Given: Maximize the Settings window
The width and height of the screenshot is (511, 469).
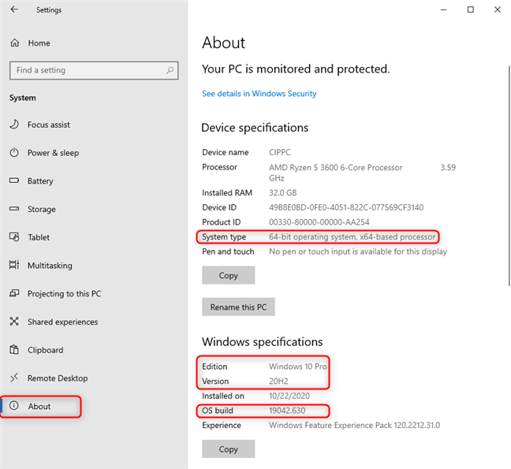Looking at the screenshot, I should (x=470, y=9).
